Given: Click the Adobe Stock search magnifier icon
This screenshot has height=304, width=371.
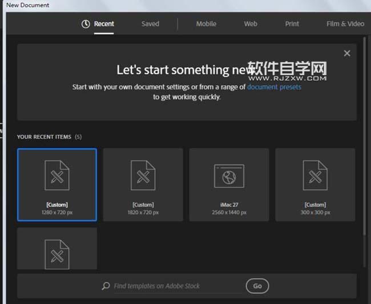Looking at the screenshot, I should pos(106,286).
